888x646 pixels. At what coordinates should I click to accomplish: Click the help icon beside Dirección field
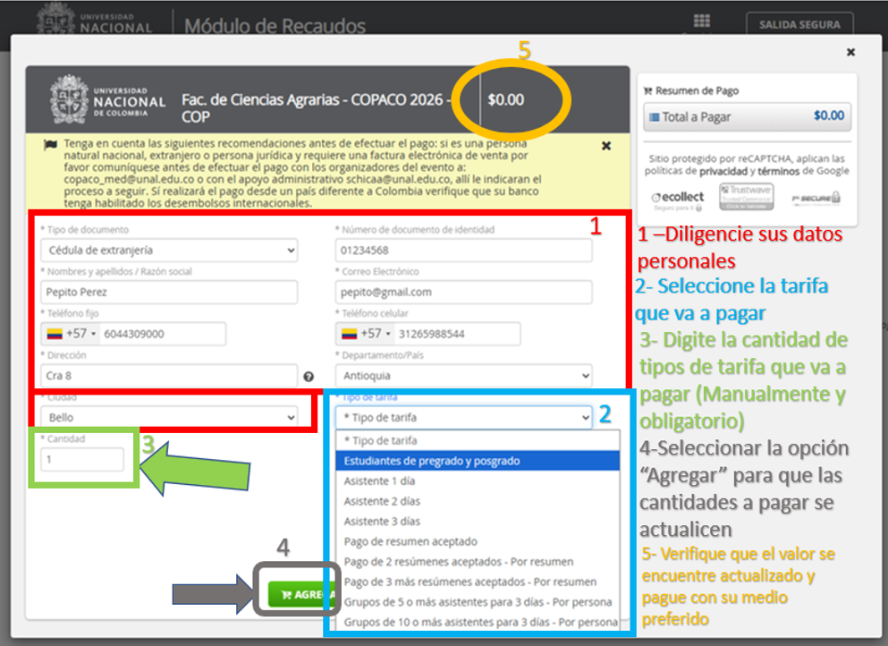[x=309, y=377]
